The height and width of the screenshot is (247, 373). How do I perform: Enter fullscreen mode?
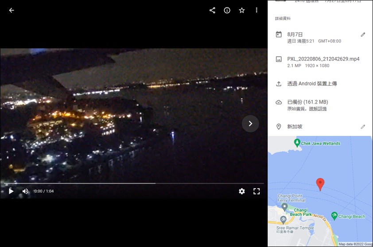pos(256,191)
